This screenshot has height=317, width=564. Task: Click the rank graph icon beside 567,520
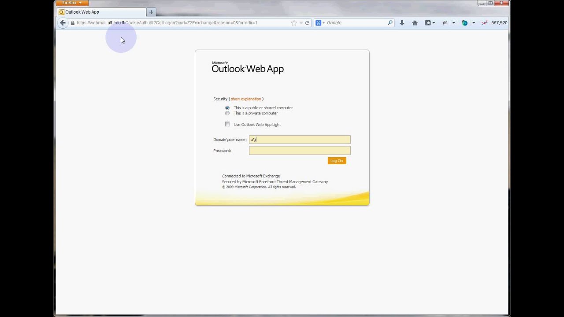[484, 23]
